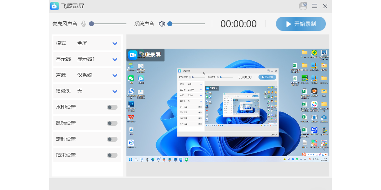Turn on the 鼠标设置 switch
Screen dimensions: 381x190
(112, 123)
